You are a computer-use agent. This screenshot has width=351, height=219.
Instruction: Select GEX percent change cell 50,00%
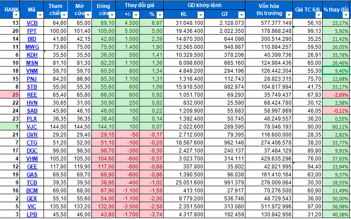336,199
